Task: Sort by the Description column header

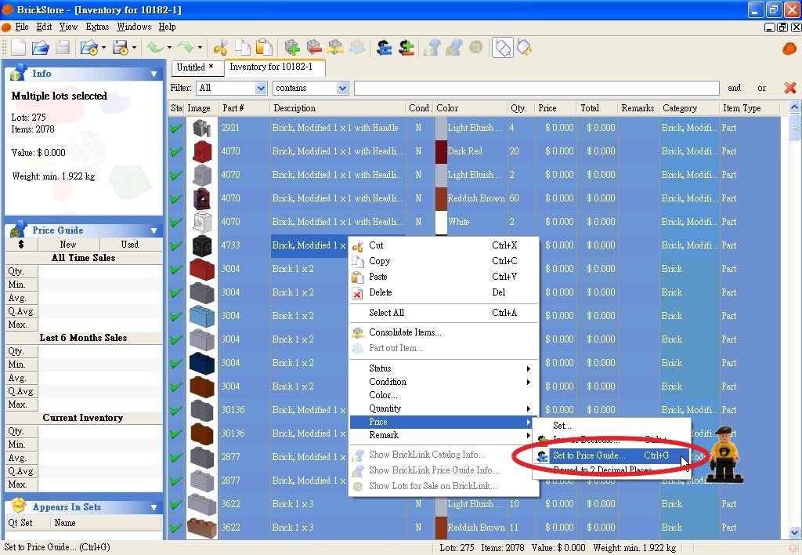Action: click(338, 108)
